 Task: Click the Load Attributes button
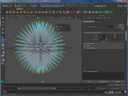(x=104, y=81)
